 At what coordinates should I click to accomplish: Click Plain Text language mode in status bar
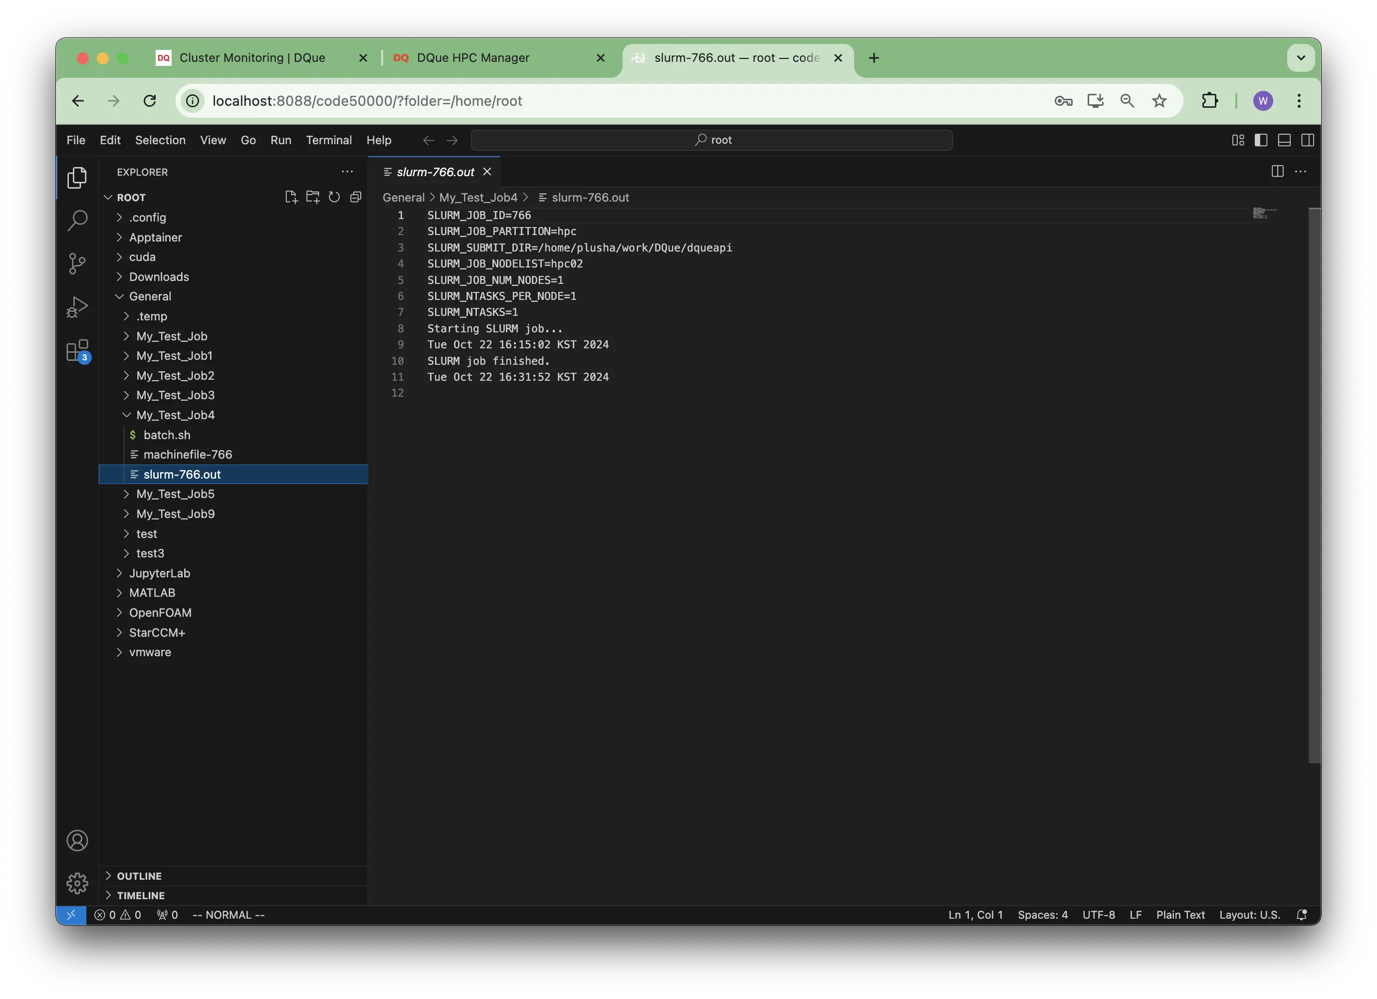click(1179, 915)
